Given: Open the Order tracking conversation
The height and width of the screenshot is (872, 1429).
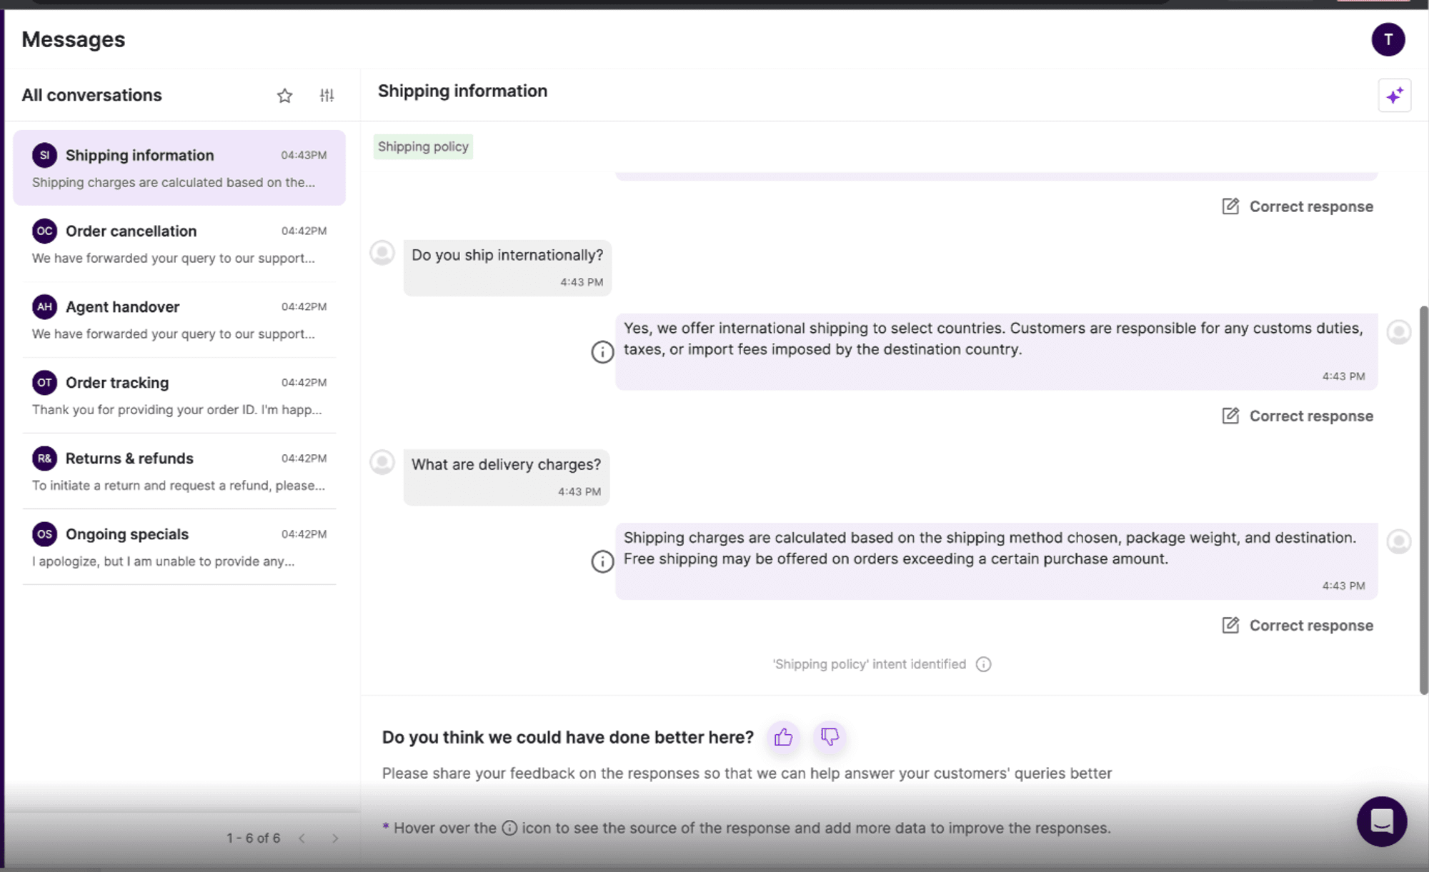Looking at the screenshot, I should pos(179,395).
